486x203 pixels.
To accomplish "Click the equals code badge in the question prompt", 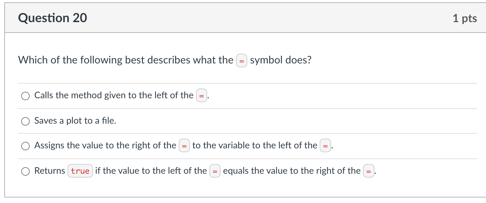I will [x=242, y=61].
